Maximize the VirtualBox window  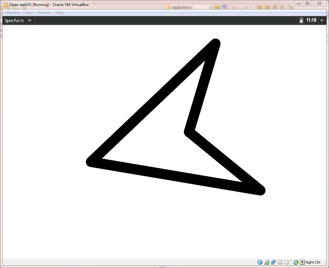pyautogui.click(x=307, y=3)
